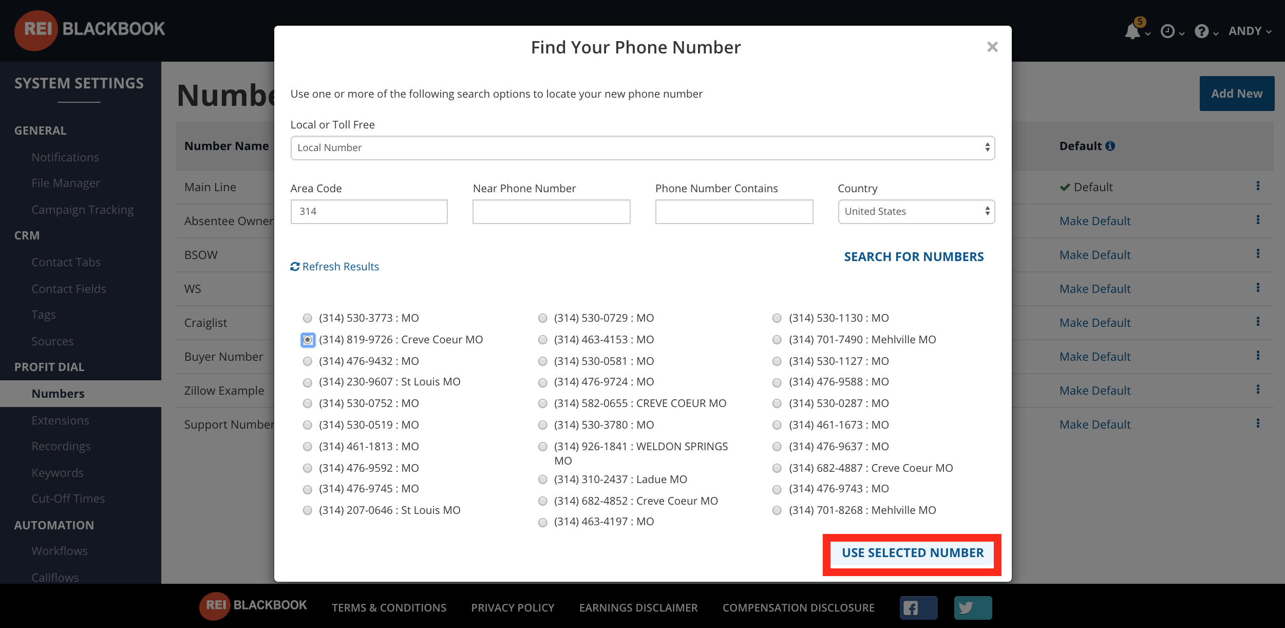Click SEARCH FOR NUMBERS
The width and height of the screenshot is (1285, 628).
coord(914,256)
